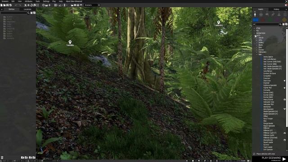Click the cloud icon in the toolbar
Viewport: 288px width, 162px height.
pos(72,5)
